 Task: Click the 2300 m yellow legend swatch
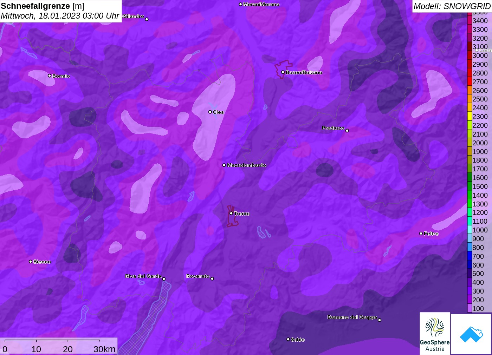click(470, 117)
